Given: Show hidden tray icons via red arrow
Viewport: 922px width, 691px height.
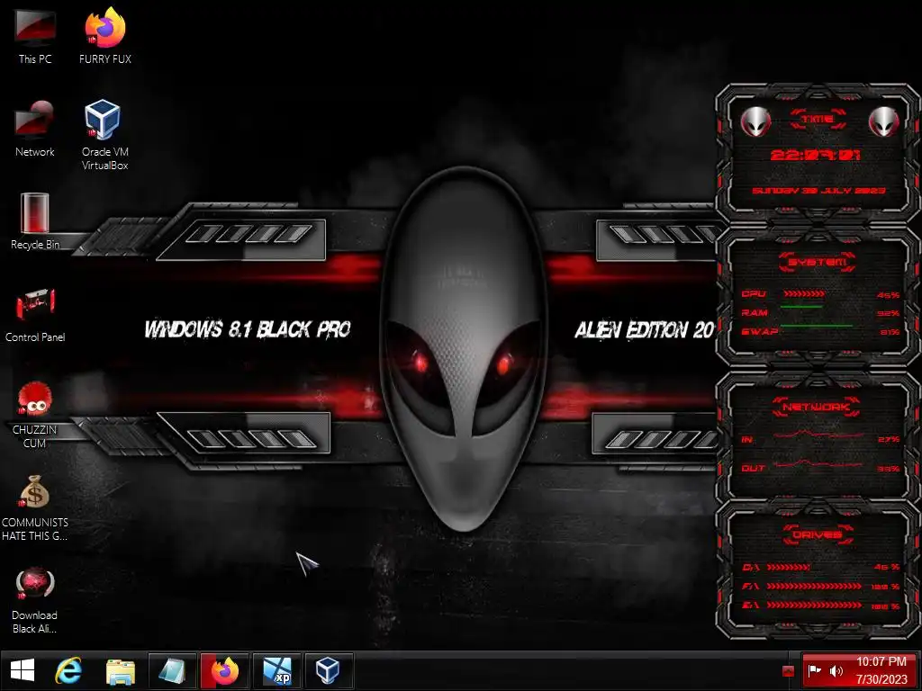Looking at the screenshot, I should [x=789, y=671].
